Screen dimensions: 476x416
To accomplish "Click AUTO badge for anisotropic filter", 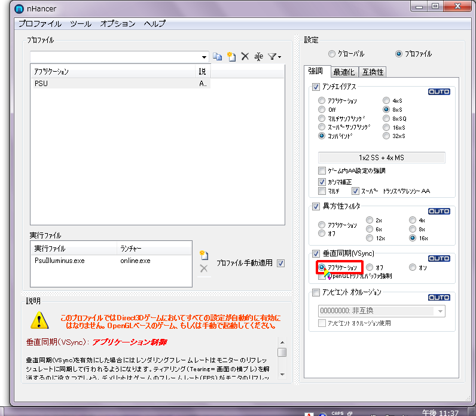I will pos(439,211).
